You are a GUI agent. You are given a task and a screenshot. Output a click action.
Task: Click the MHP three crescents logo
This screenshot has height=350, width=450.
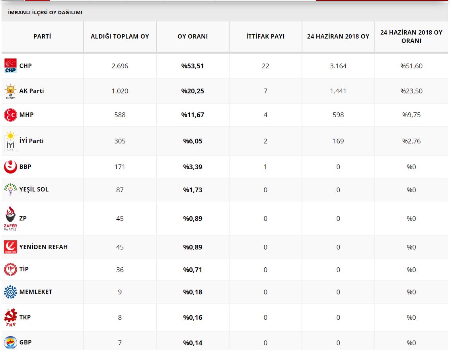pos(10,115)
